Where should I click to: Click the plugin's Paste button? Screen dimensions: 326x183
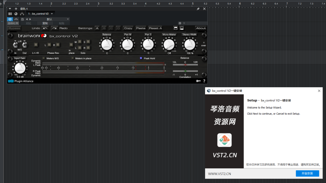(141, 28)
